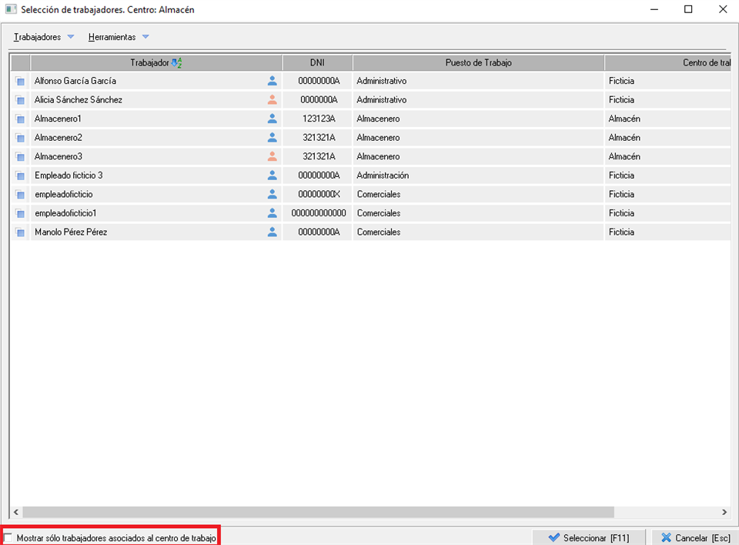Image resolution: width=739 pixels, height=545 pixels.
Task: Click the right arrow of horizontal scrollbar
Action: coord(724,512)
